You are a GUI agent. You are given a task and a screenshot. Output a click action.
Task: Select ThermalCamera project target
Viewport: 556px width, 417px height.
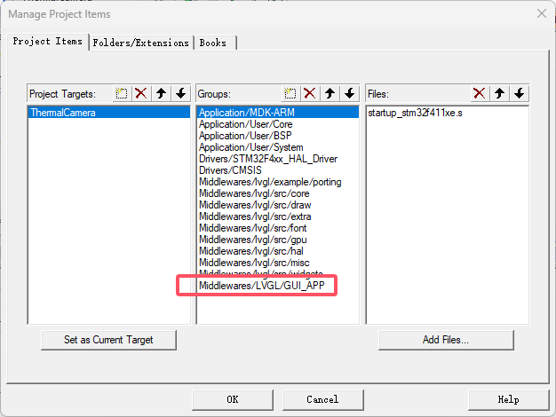click(63, 114)
